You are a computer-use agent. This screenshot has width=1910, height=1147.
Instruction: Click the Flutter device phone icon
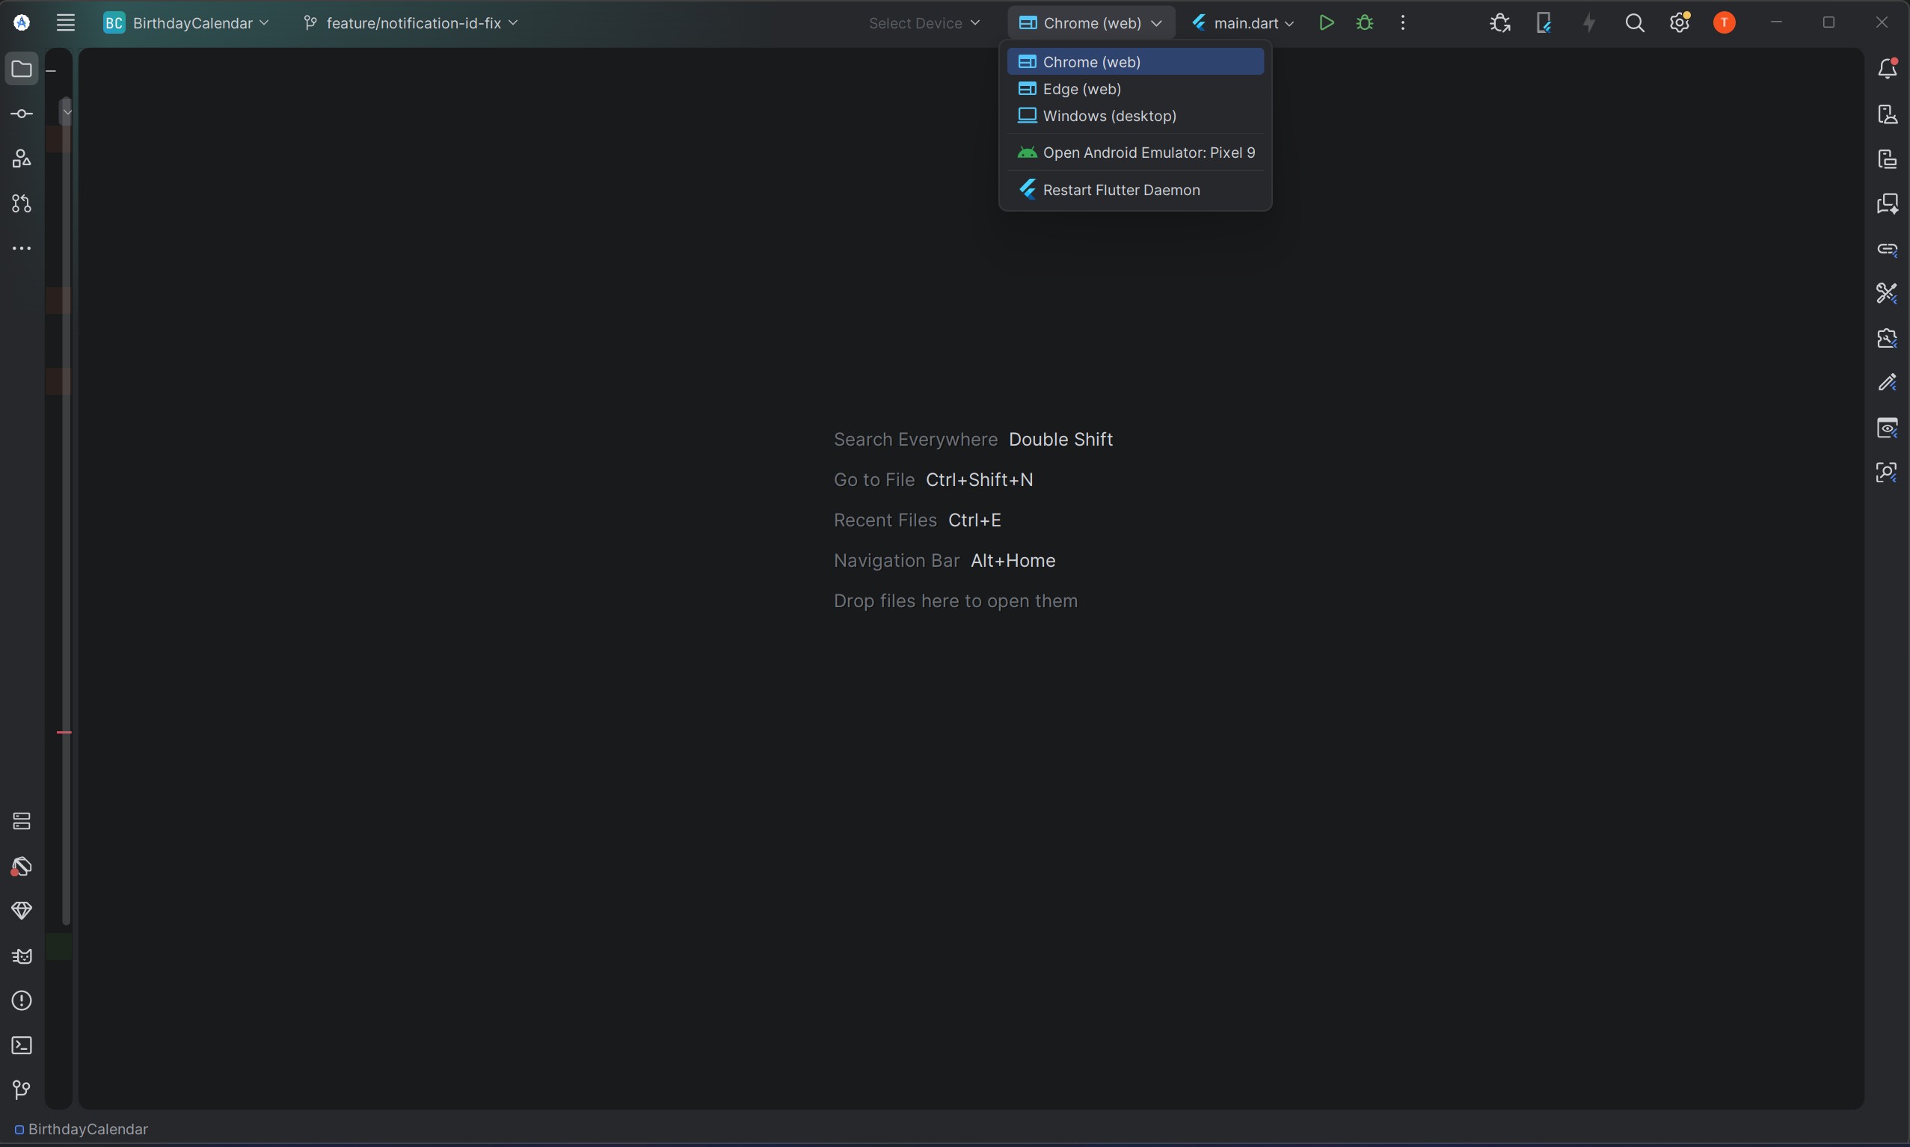1544,23
